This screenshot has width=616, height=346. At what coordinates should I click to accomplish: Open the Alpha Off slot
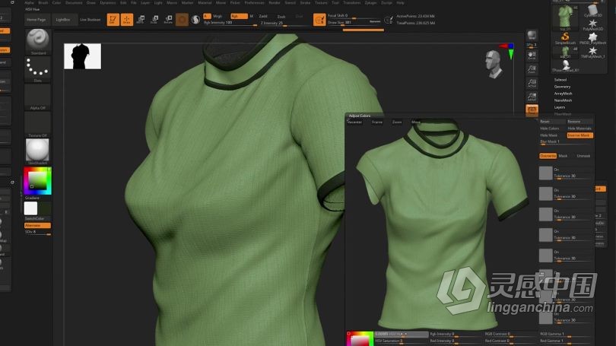[38, 97]
